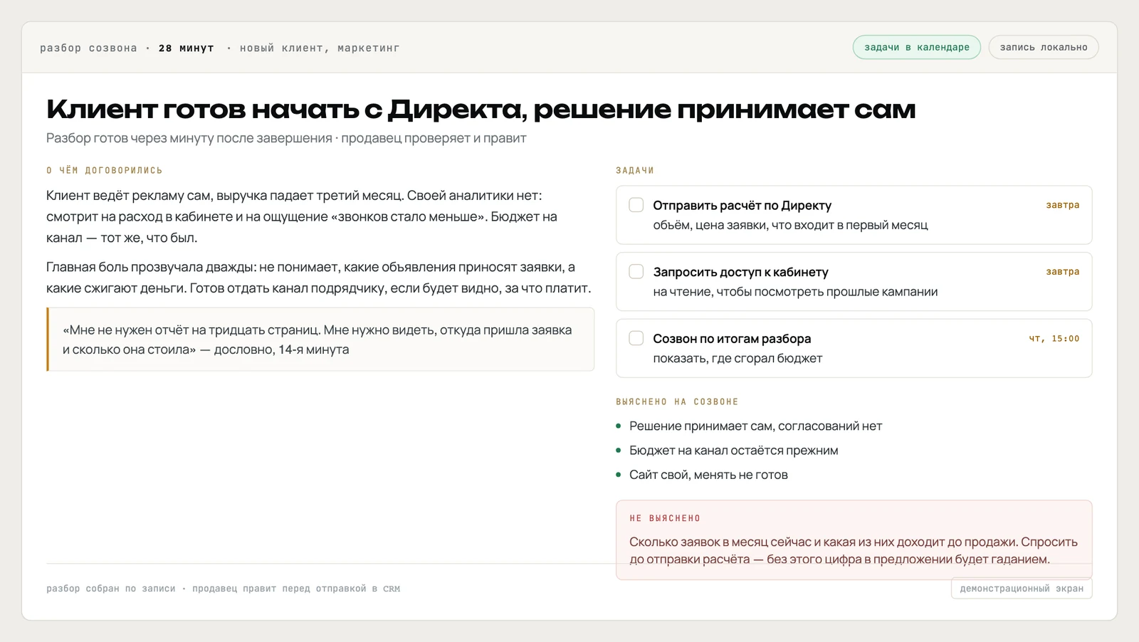Tick the 'Запросить доступ к кабинету' checkbox

point(636,272)
